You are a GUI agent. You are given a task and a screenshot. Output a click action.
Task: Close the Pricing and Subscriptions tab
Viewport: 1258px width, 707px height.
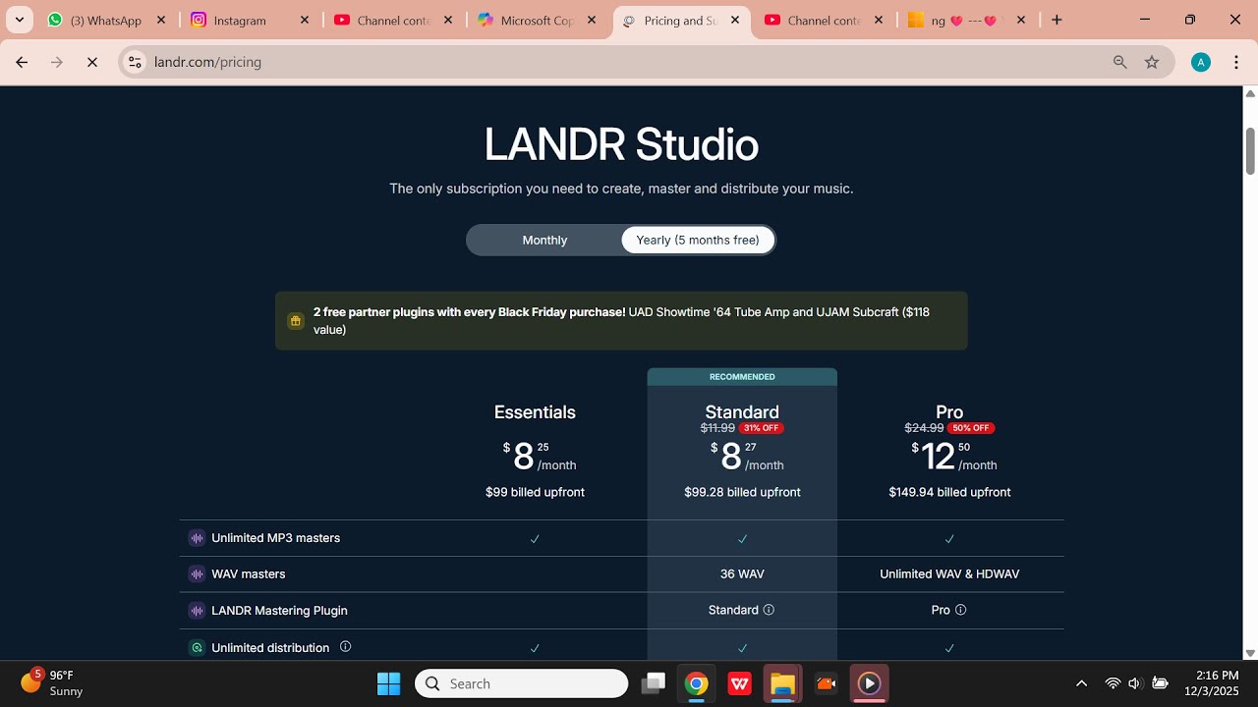(x=735, y=20)
